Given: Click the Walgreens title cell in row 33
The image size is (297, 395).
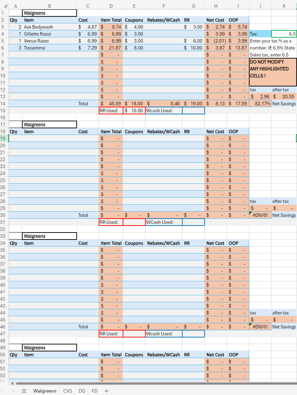Looking at the screenshot, I should pyautogui.click(x=49, y=236).
